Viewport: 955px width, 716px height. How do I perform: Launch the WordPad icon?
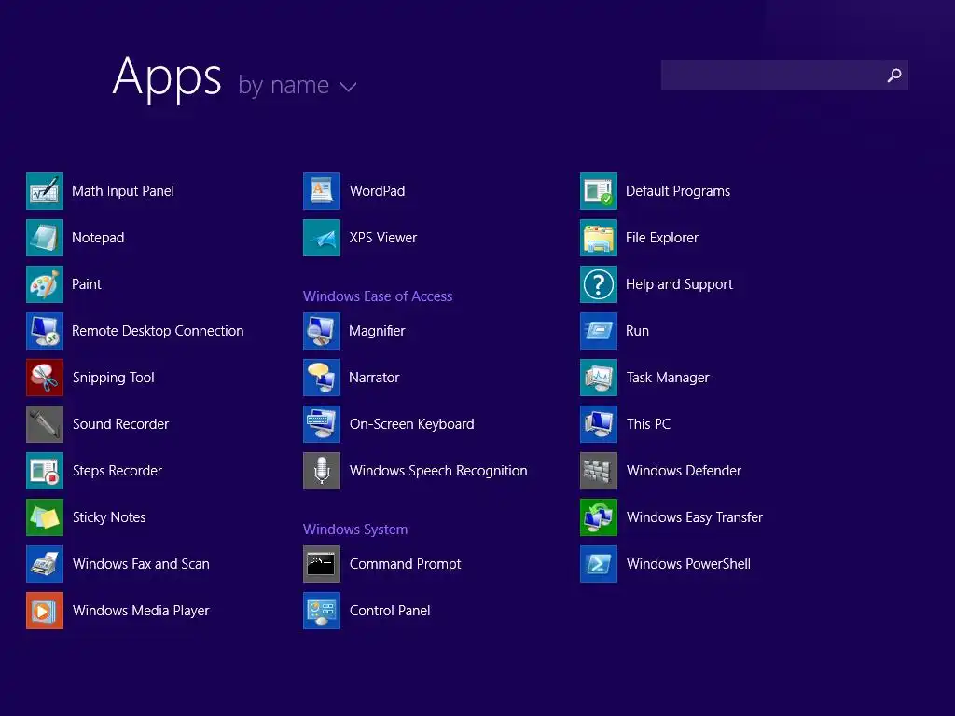pyautogui.click(x=322, y=191)
